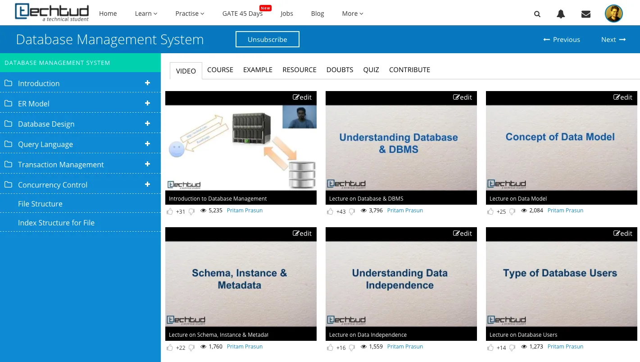This screenshot has height=362, width=640.
Task: Like the Introduction to Database Management video
Action: [x=170, y=211]
